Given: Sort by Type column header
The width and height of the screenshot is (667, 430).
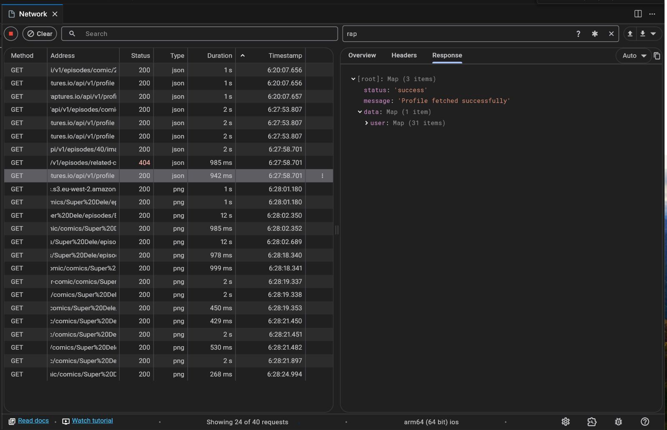Looking at the screenshot, I should click(x=177, y=55).
